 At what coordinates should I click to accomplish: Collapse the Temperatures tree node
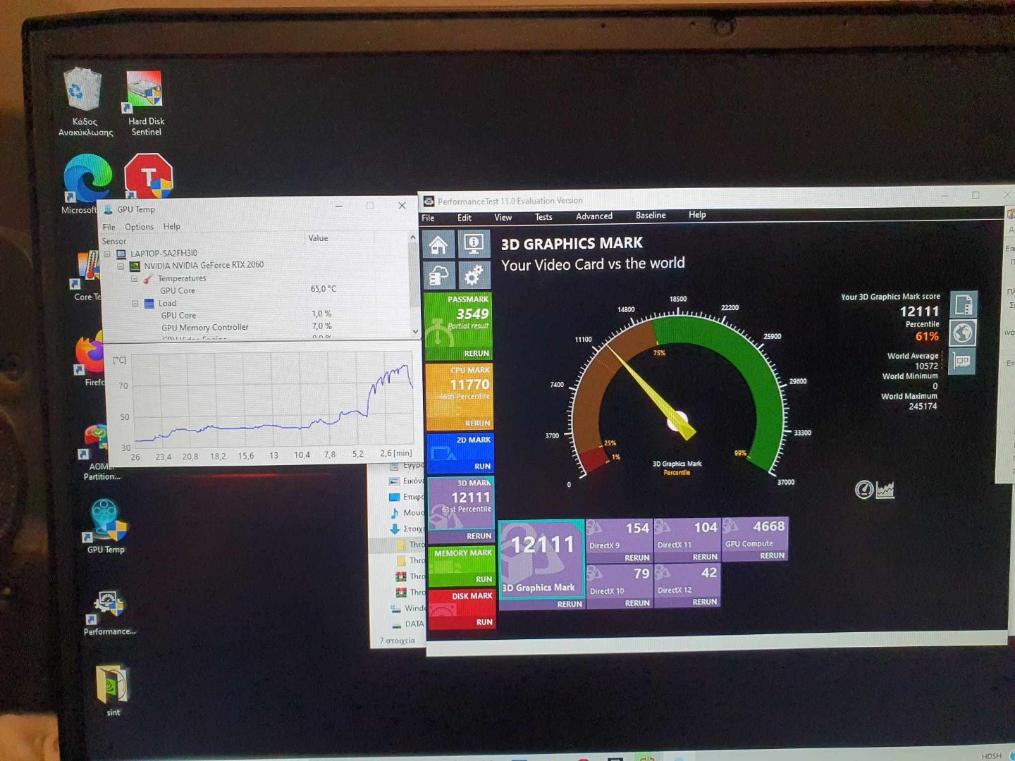[x=135, y=278]
